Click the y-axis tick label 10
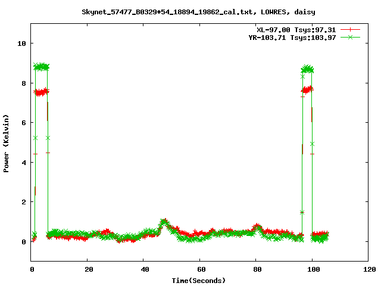This screenshot has width=381, height=286. (x=21, y=43)
